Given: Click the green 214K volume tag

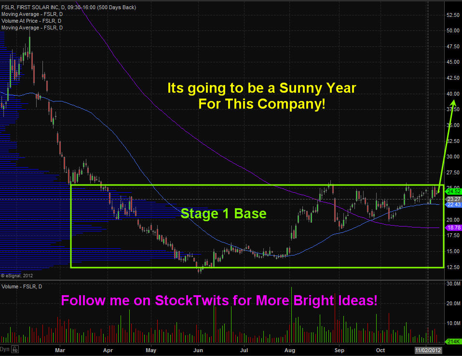Looking at the screenshot, I should pyautogui.click(x=453, y=342).
